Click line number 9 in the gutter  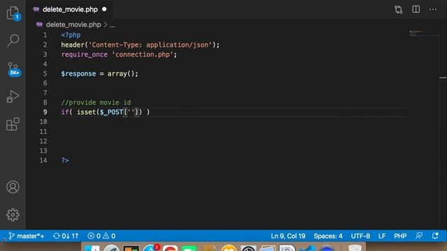click(45, 112)
